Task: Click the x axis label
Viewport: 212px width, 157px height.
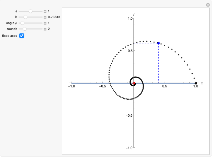Action: pos(202,83)
